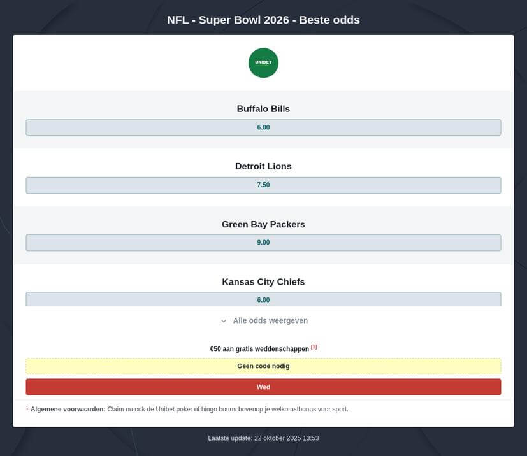Click the €50 aan gratis weddenschappen text
Screen dimensions: 527x456
point(259,349)
